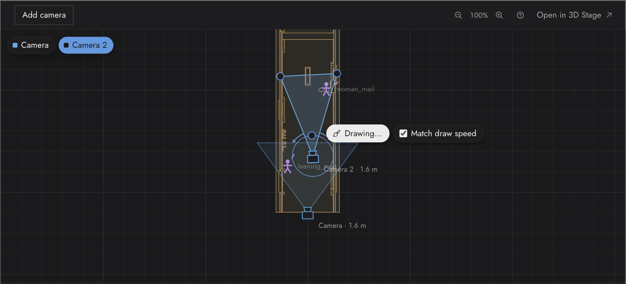The height and width of the screenshot is (284, 626).
Task: Select the woman_mail figure icon
Action: pos(326,89)
